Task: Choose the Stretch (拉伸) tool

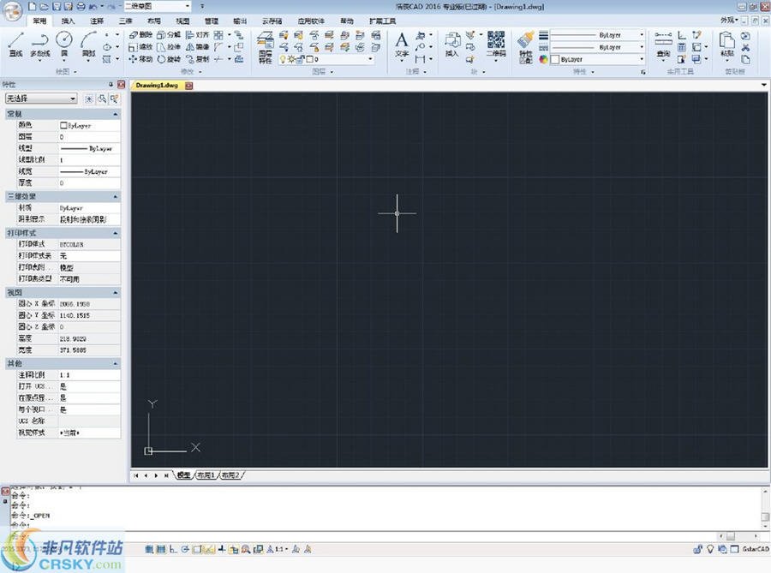Action: click(x=169, y=47)
